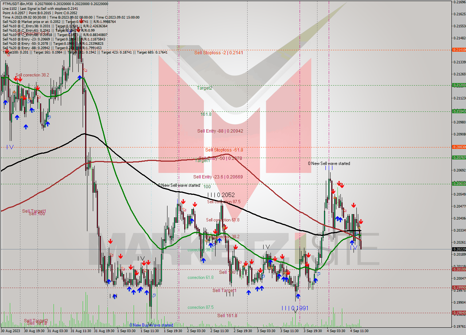
Task: Click the 'Target 423: 0.18741' text
Action: tap(117, 52)
